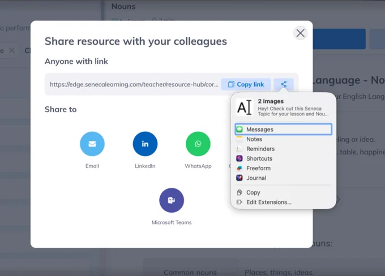Select Messages in the share menu
Screen dimensions: 385x276
point(283,130)
